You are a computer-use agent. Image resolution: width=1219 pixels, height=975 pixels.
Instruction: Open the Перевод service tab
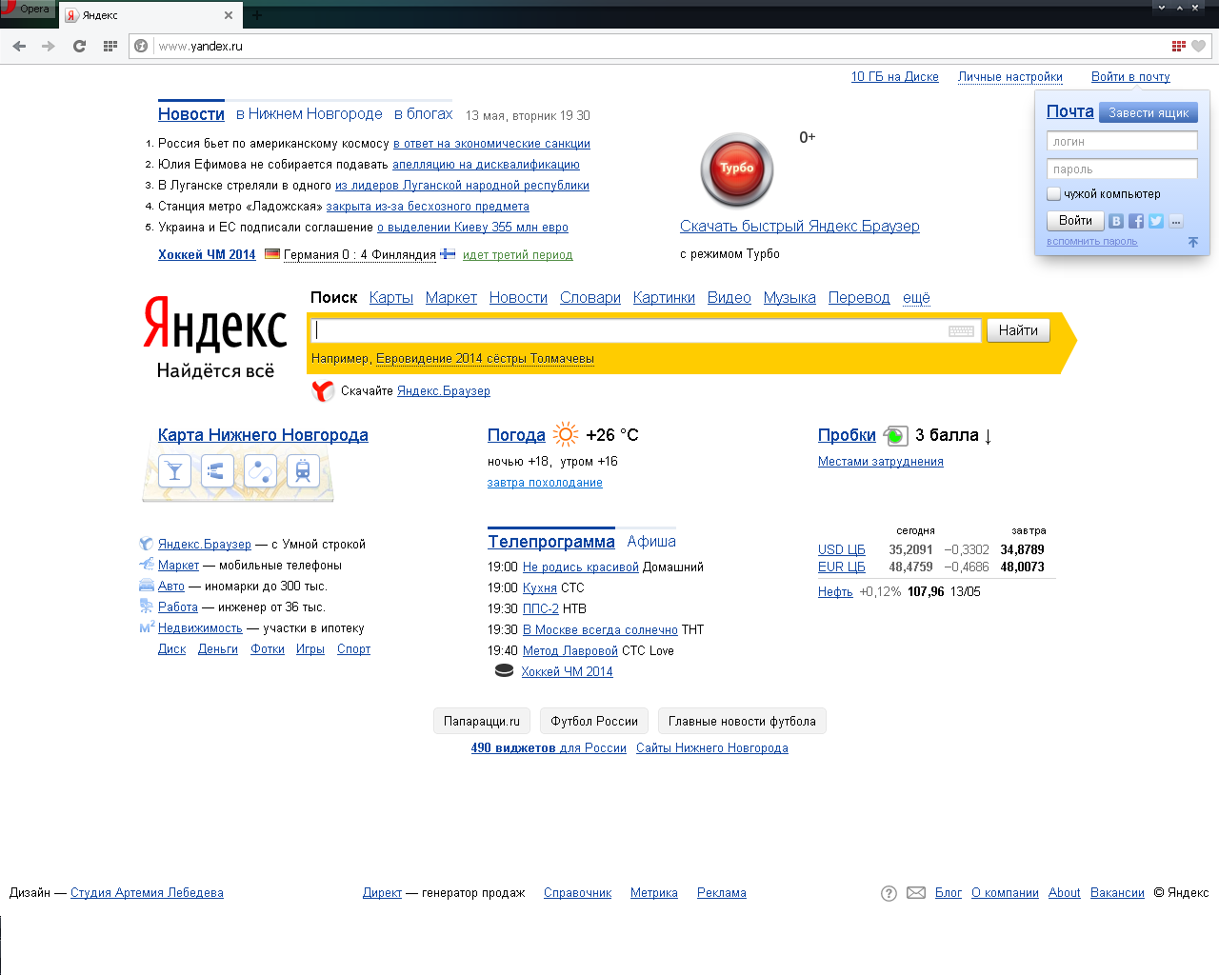[859, 297]
